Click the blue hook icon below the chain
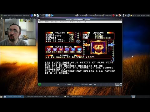150x112 pixels. [x=113, y=59]
